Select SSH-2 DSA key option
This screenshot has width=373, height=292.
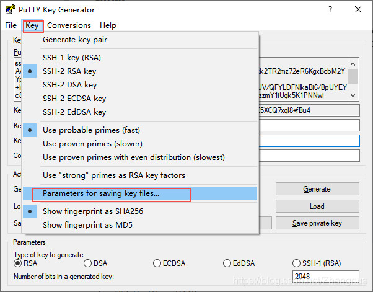[x=69, y=84]
